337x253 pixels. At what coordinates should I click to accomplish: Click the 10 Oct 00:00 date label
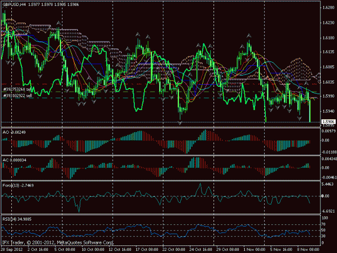(93, 250)
